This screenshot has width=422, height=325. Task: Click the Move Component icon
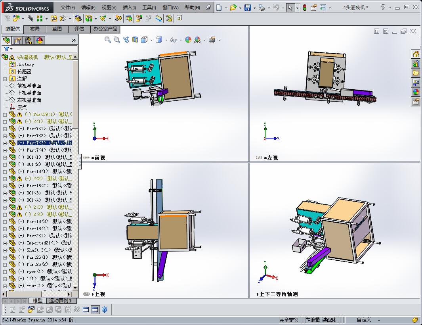(63, 18)
